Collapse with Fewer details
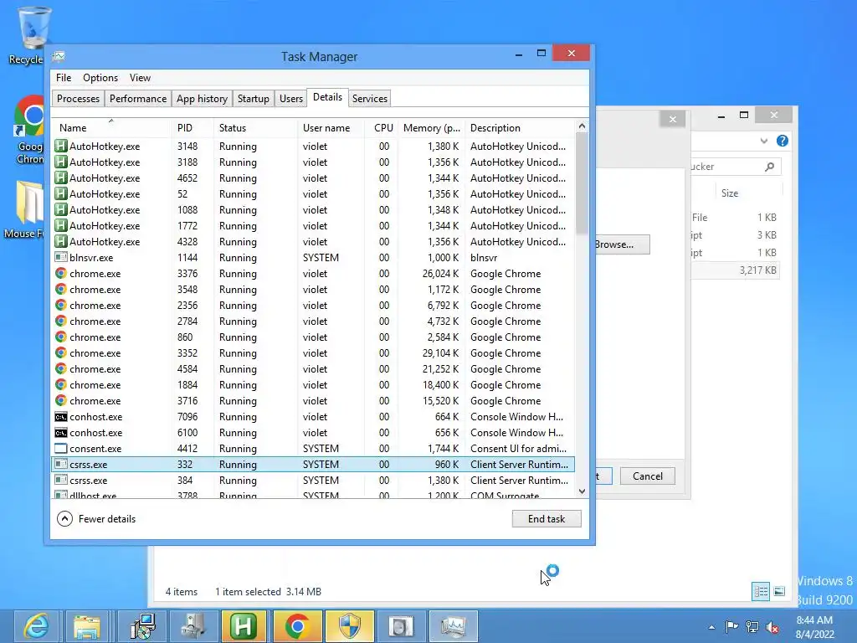857x643 pixels. point(96,519)
